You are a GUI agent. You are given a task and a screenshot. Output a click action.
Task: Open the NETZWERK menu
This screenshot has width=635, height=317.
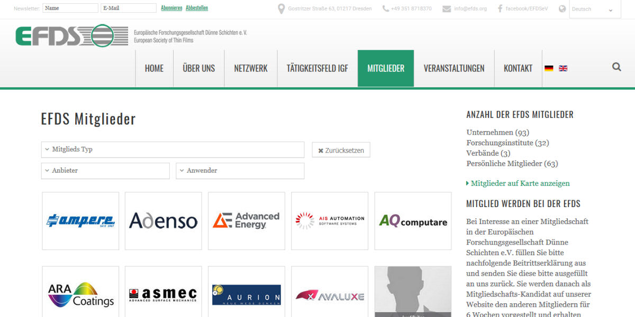(x=251, y=68)
